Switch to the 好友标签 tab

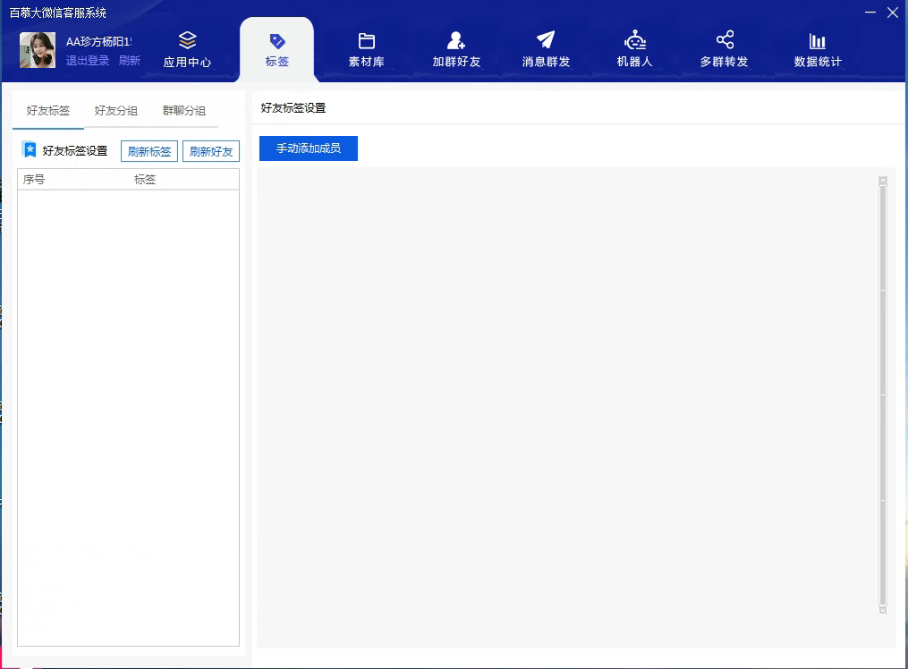(48, 111)
